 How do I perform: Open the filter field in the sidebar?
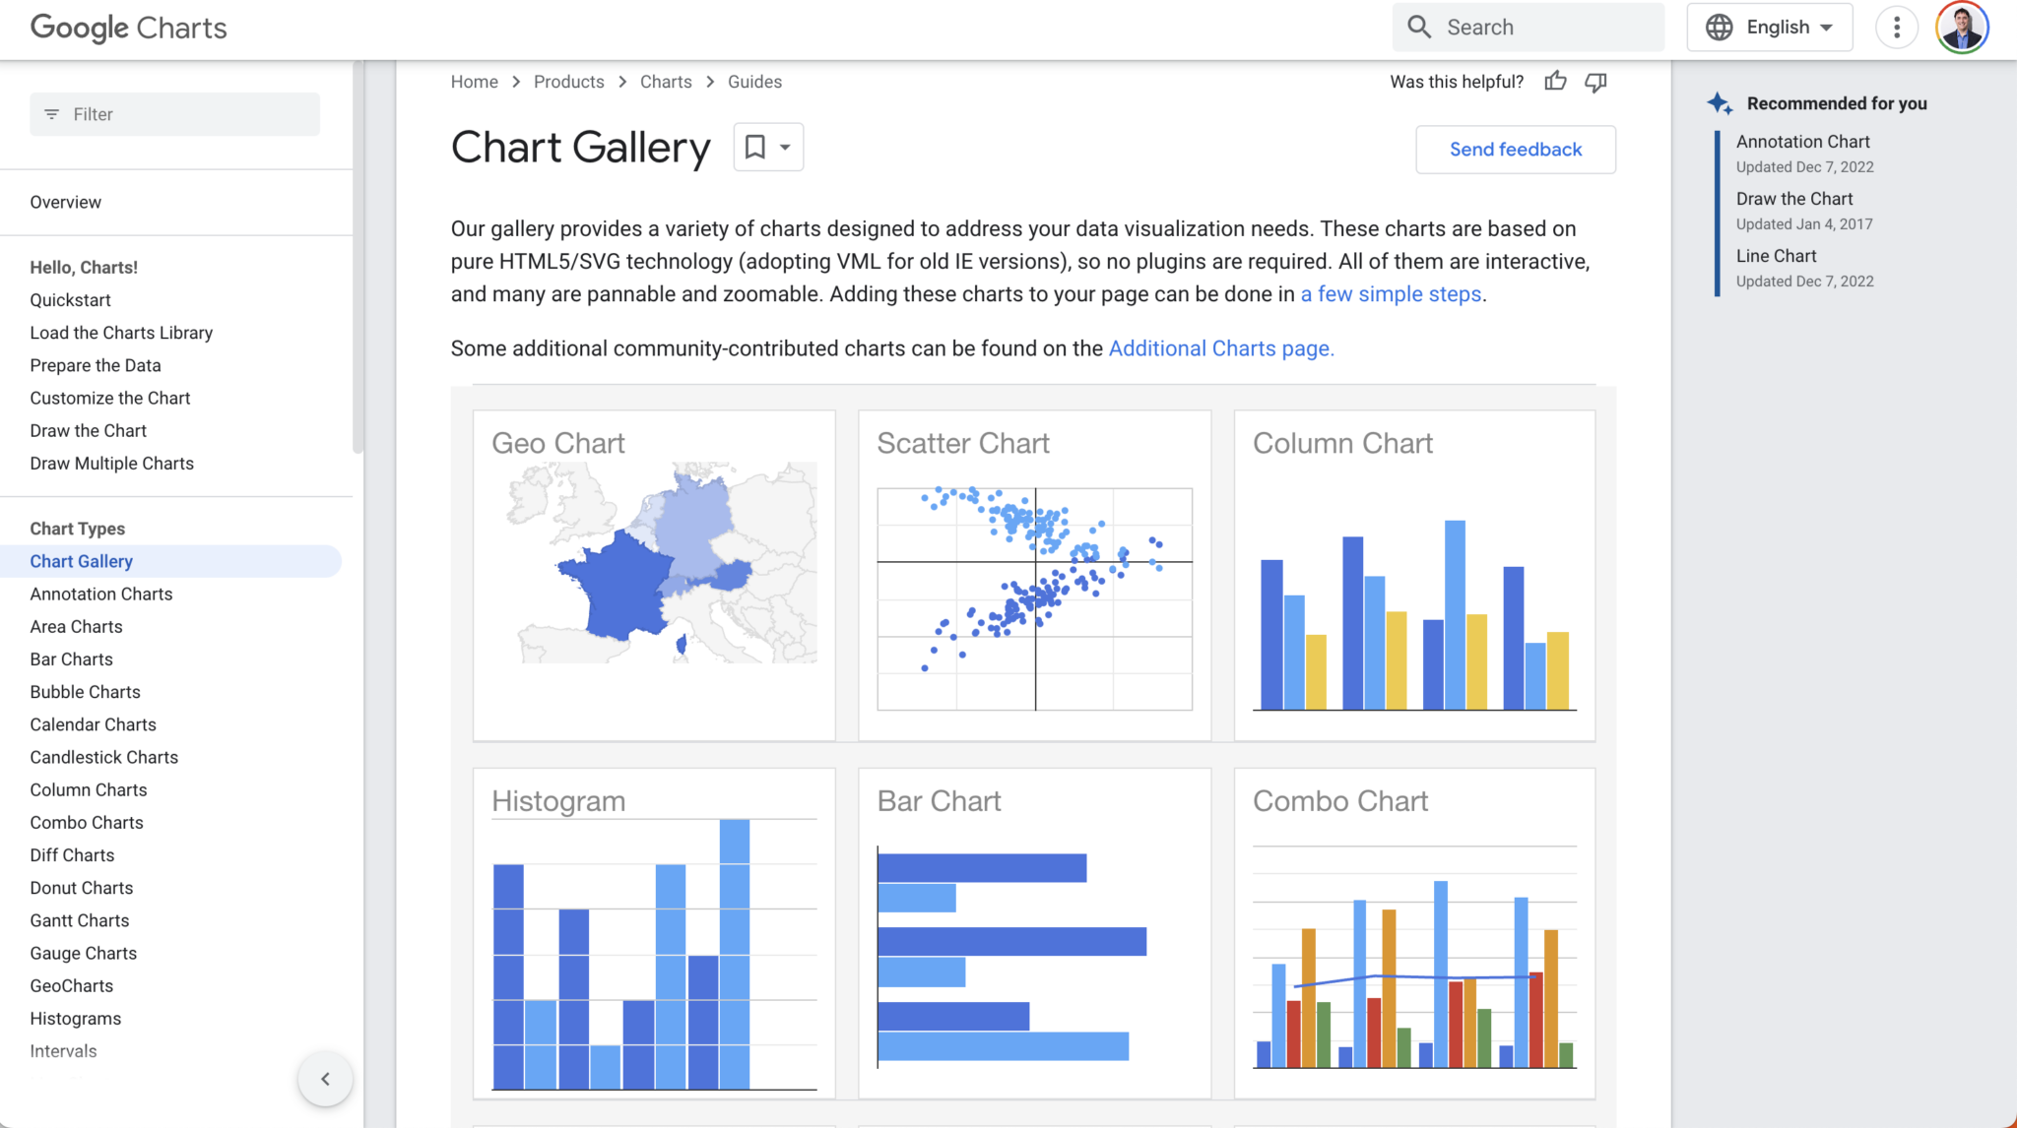pyautogui.click(x=174, y=113)
